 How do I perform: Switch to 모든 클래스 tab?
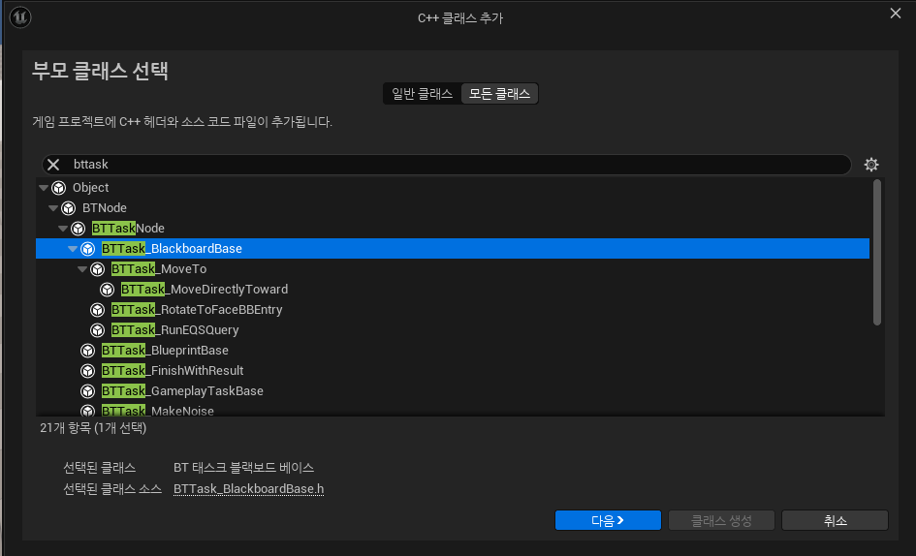tap(499, 93)
